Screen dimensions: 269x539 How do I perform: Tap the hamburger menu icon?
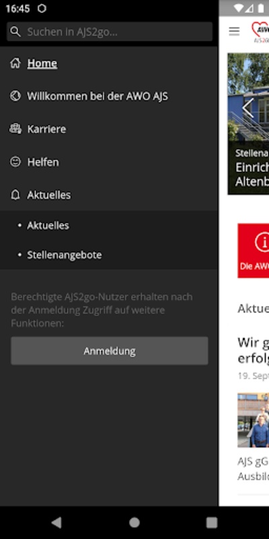[234, 31]
